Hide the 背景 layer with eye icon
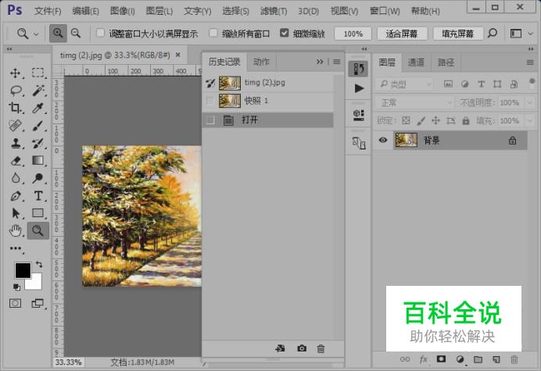This screenshot has height=371, width=541. 383,140
